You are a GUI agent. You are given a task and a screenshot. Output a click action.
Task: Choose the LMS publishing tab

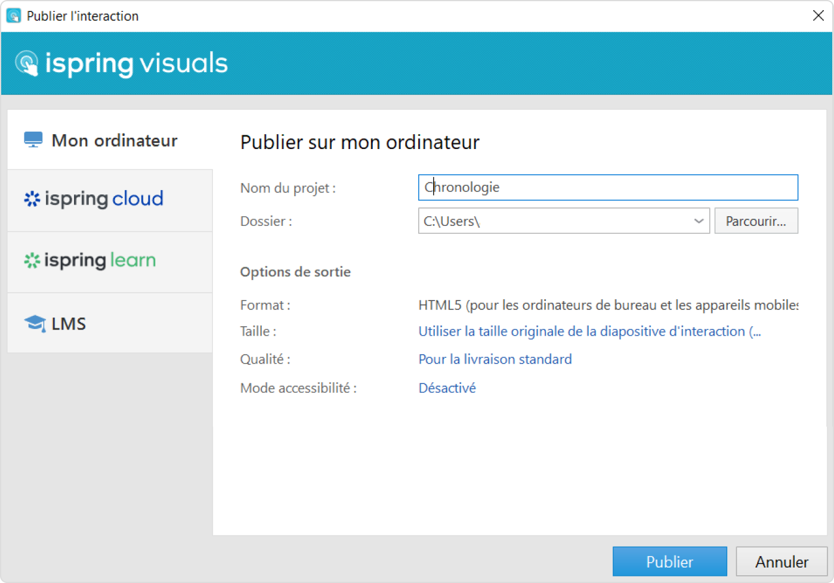(110, 322)
